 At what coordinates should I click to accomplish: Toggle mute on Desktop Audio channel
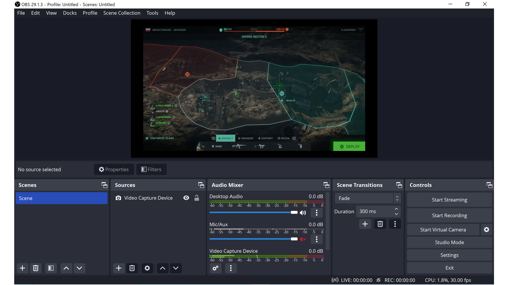pos(303,212)
